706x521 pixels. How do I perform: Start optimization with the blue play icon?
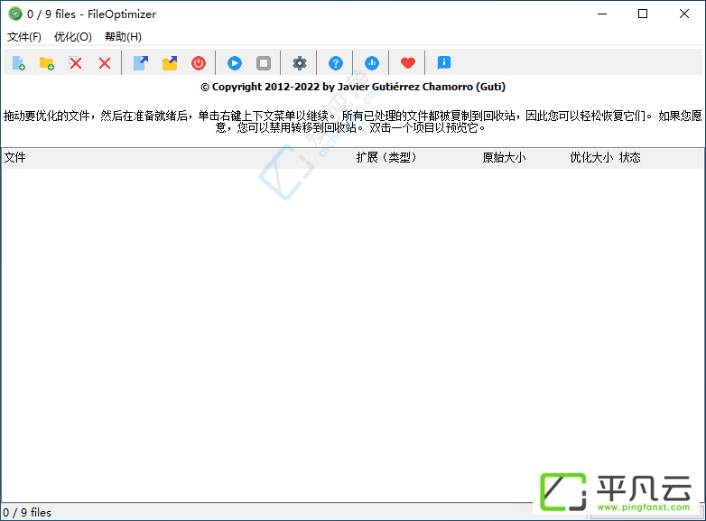(x=235, y=63)
